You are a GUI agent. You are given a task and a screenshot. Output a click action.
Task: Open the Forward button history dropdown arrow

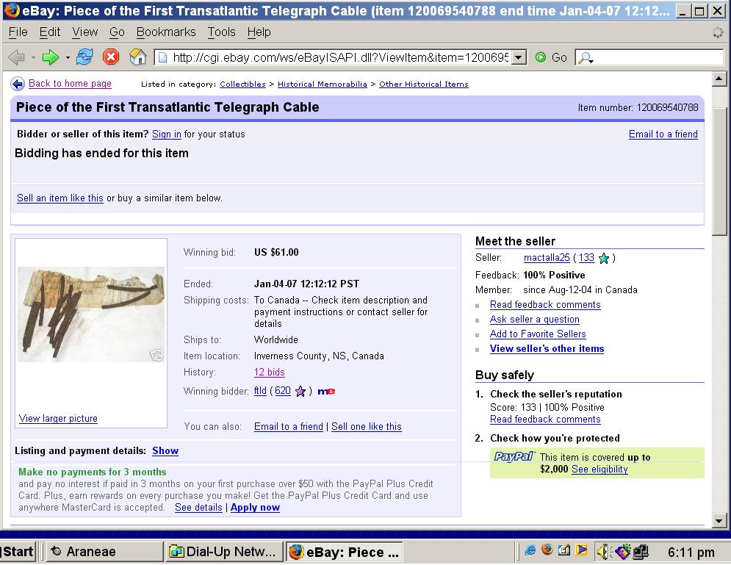68,58
